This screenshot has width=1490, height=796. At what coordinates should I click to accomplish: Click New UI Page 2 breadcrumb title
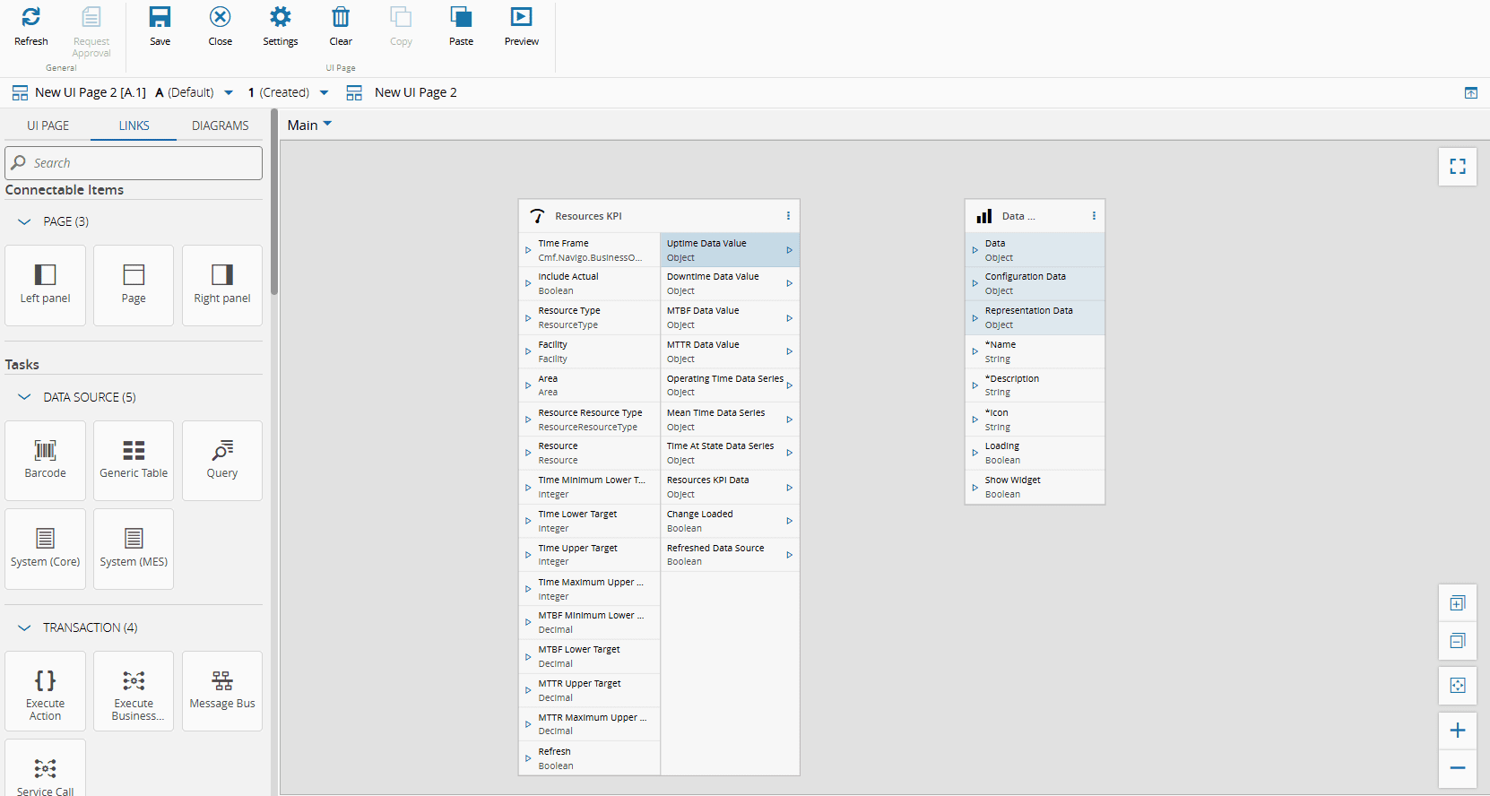click(x=416, y=92)
